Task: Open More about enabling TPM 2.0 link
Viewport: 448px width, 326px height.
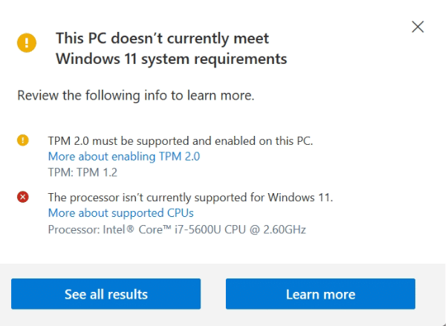Action: (124, 157)
